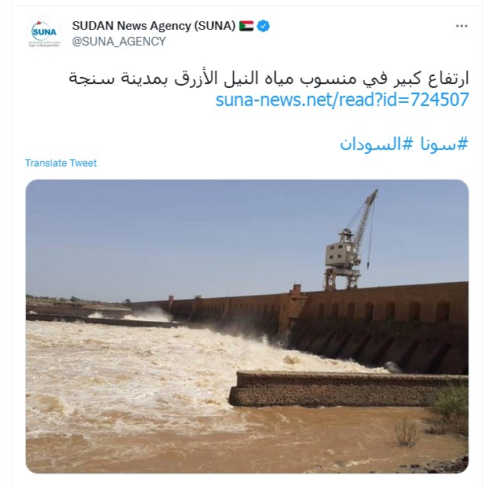Viewport: 492px width, 486px height.
Task: Follow the #سونا hashtag
Action: pos(444,144)
